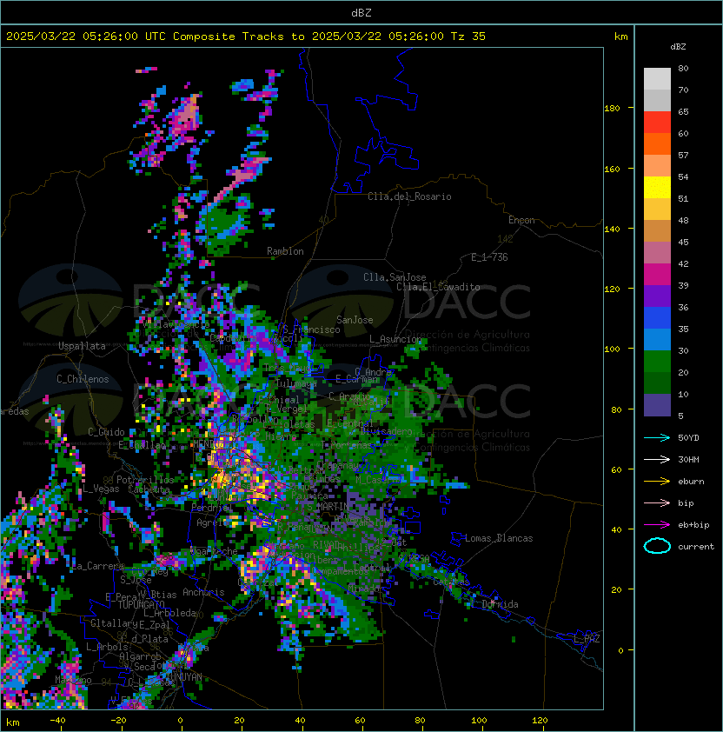Click the timestamp header text 2025/03/22 05:26:00 UTC

point(85,37)
